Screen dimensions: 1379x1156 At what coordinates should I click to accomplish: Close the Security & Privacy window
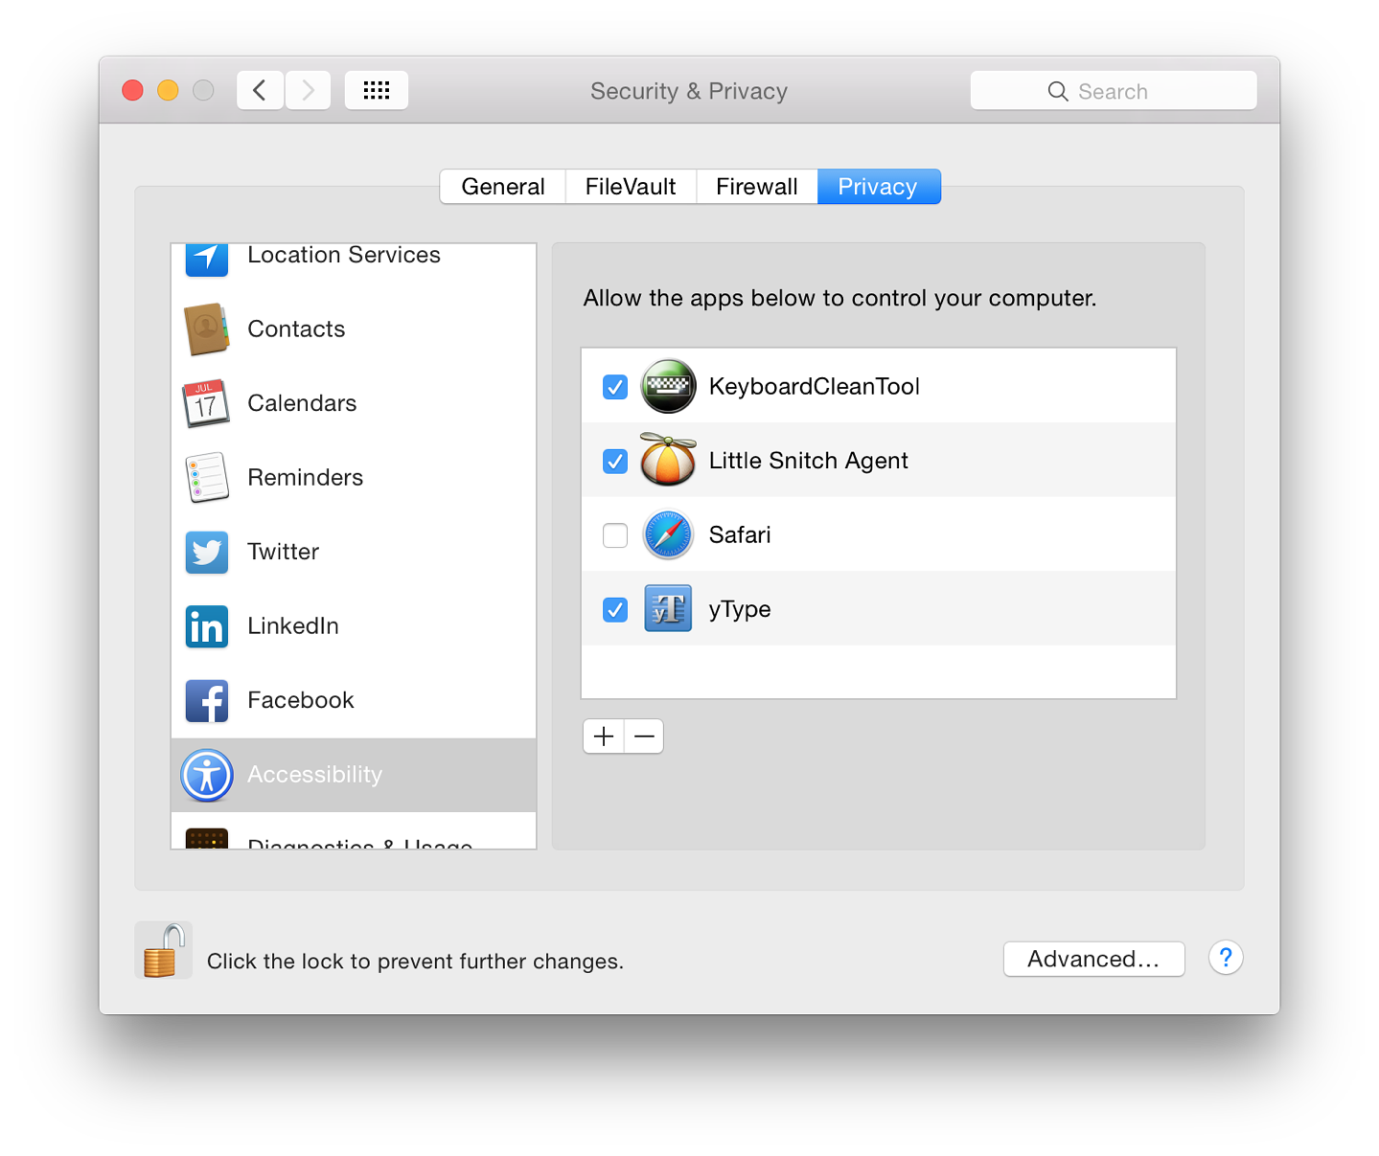133,90
